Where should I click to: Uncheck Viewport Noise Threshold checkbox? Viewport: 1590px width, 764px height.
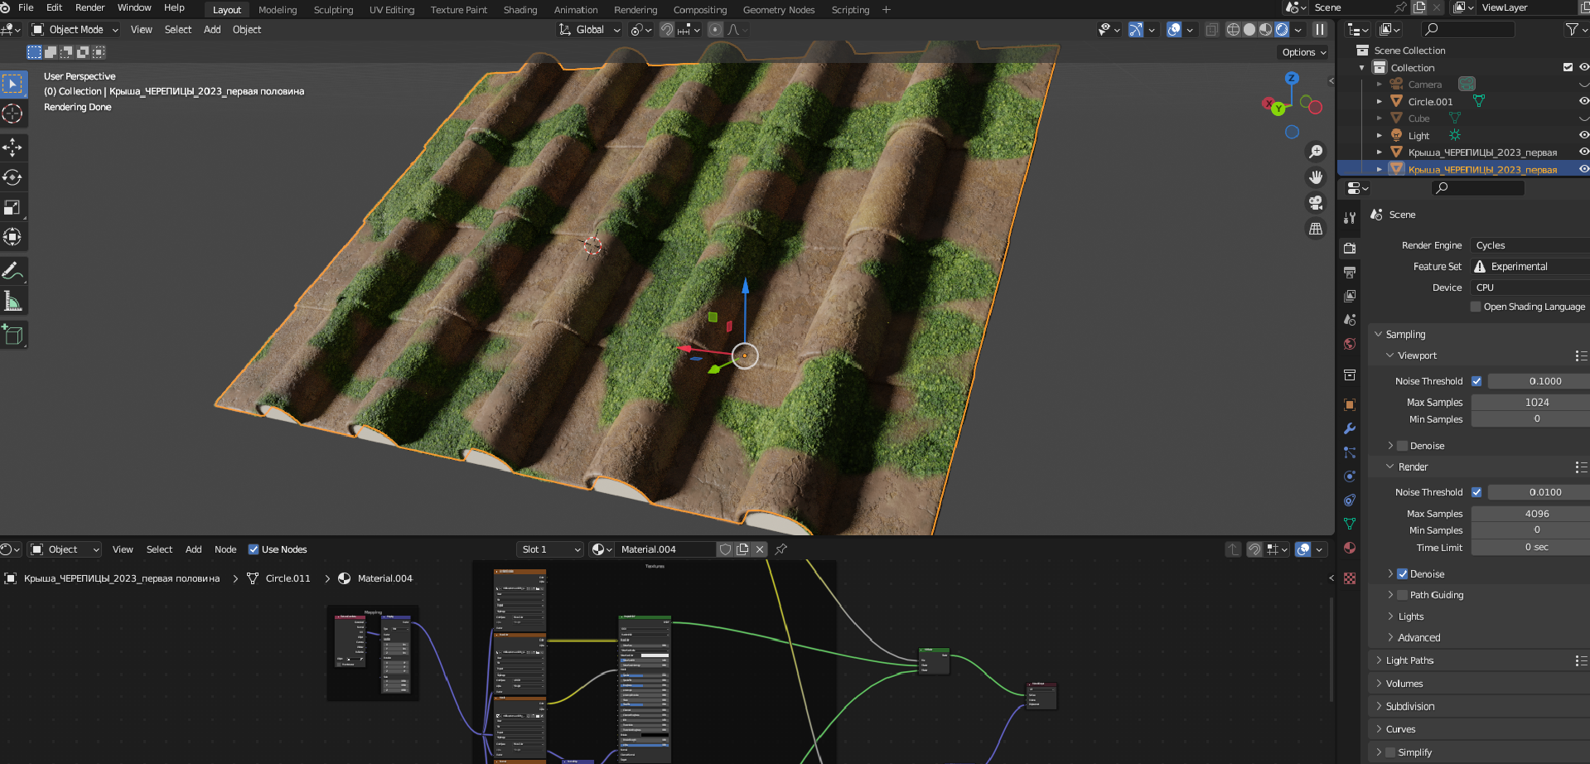[x=1476, y=381]
